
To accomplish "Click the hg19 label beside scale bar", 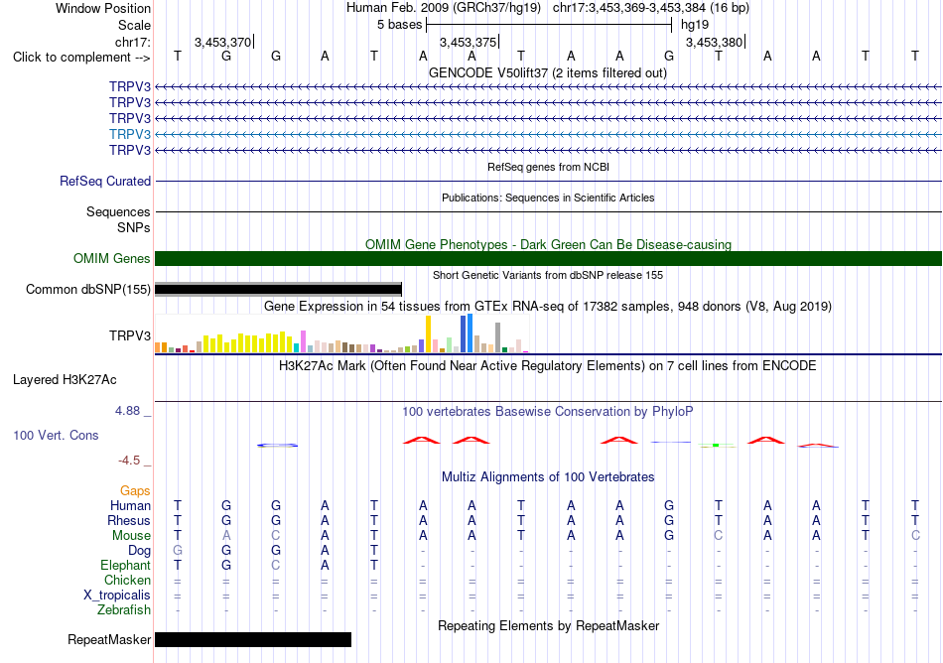I will click(x=695, y=25).
